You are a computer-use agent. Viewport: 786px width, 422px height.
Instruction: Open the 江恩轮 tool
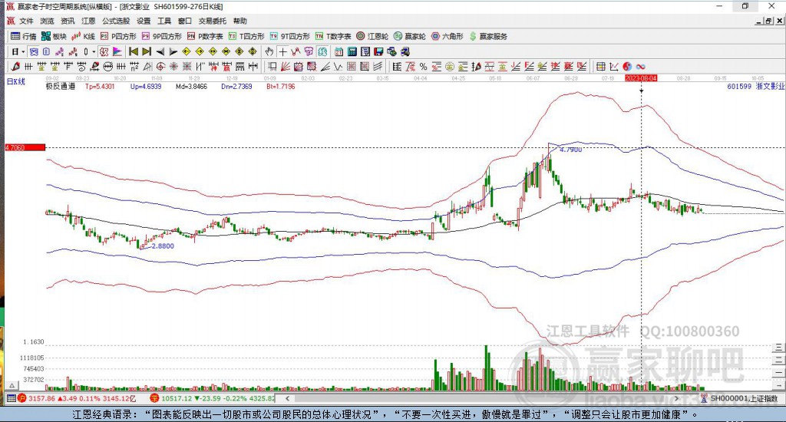(372, 36)
